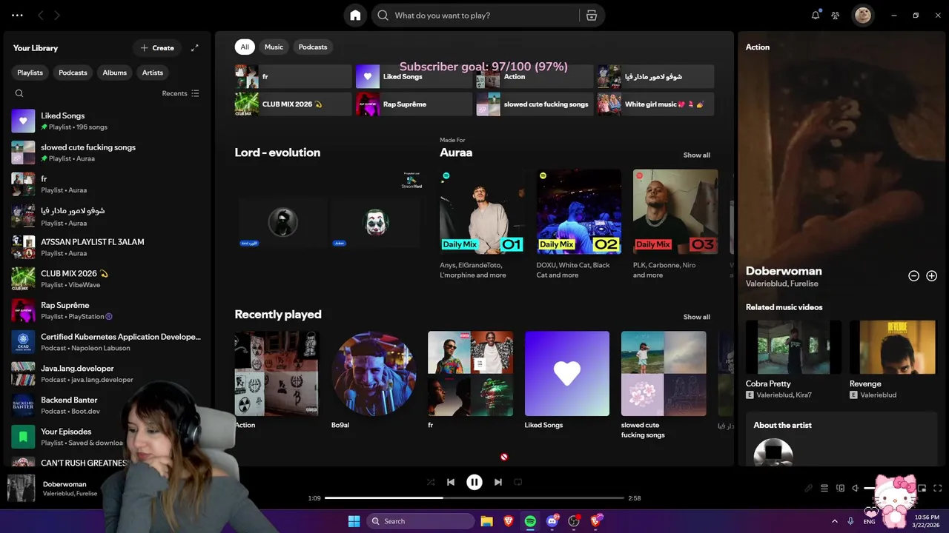Open Bo9al artist in Recently played
The image size is (949, 533).
pos(374,380)
